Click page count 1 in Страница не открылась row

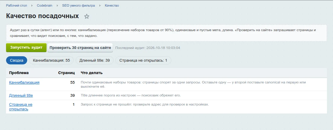(x=74, y=105)
